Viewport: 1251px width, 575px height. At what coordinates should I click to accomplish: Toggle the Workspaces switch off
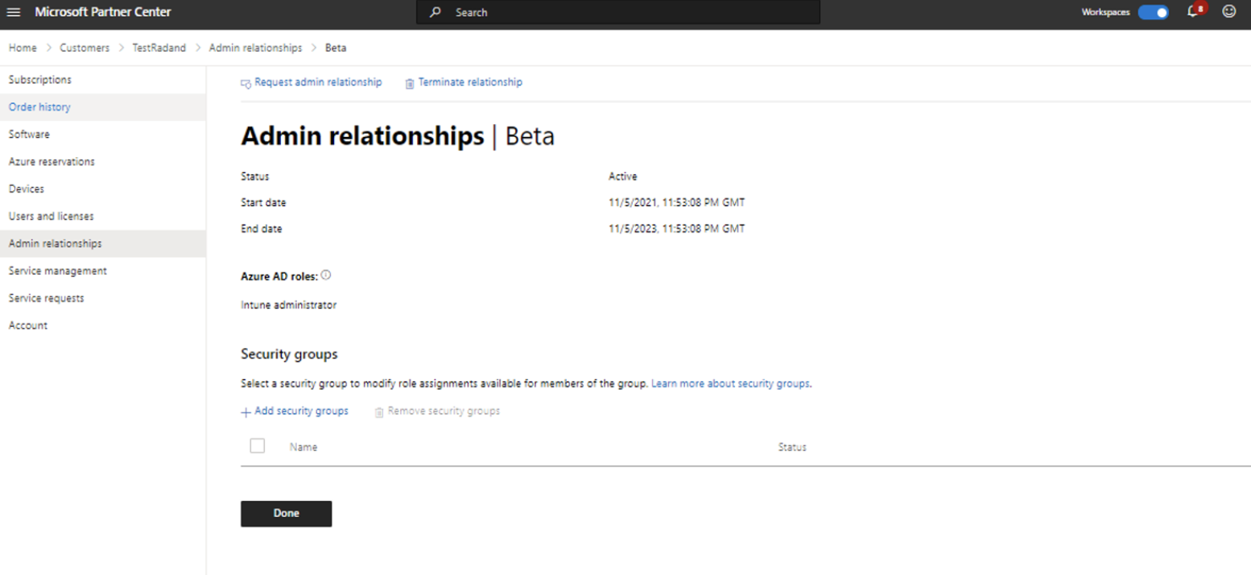(x=1153, y=12)
